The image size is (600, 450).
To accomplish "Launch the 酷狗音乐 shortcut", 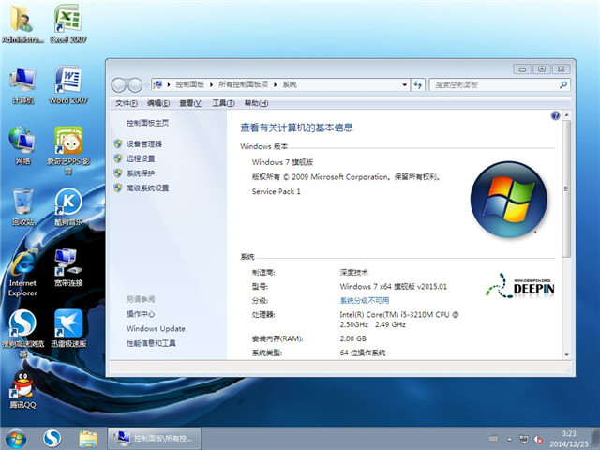I will coord(68,206).
